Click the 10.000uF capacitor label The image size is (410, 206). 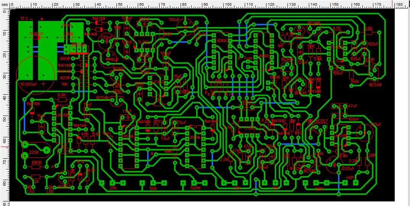click(x=29, y=84)
